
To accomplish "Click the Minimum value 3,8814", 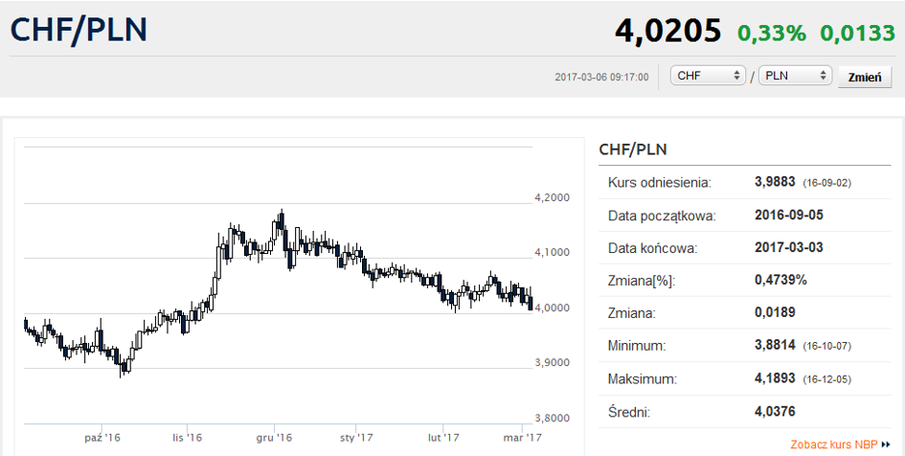I will [x=775, y=345].
